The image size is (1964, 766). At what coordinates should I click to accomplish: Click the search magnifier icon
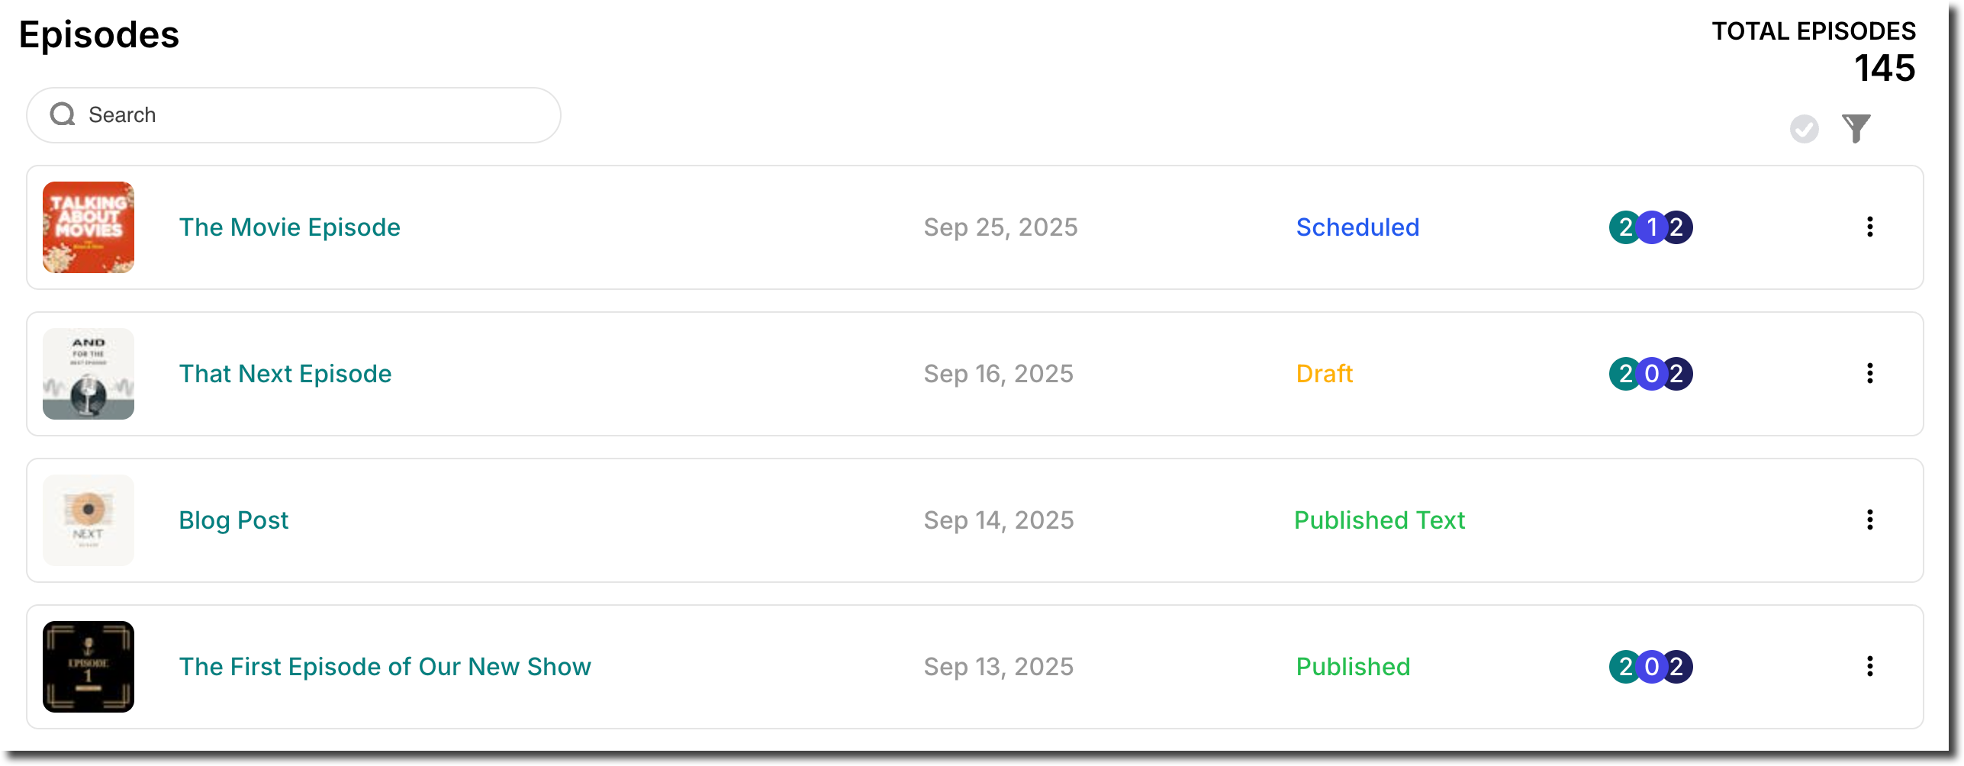63,114
